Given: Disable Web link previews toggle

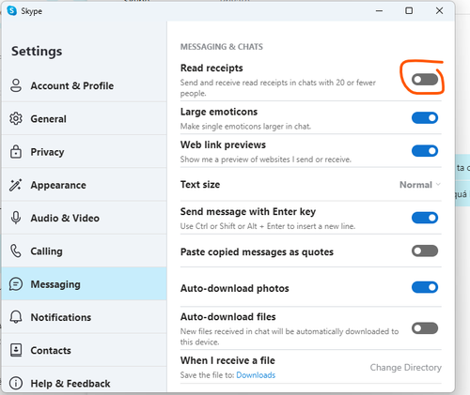Looking at the screenshot, I should 425,151.
